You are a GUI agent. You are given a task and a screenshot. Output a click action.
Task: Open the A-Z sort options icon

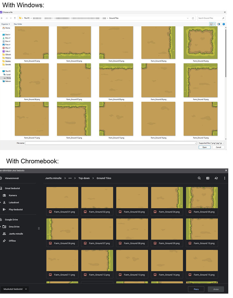[216, 178]
